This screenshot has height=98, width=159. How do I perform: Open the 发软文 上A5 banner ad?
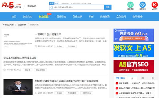[x=134, y=51]
